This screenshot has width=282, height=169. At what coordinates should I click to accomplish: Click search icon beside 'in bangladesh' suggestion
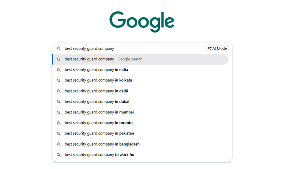click(x=59, y=144)
